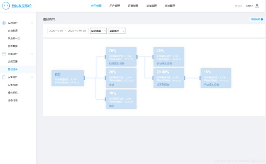Collapse the 设备分析 section chevron
This screenshot has width=266, height=164.
[x=32, y=77]
